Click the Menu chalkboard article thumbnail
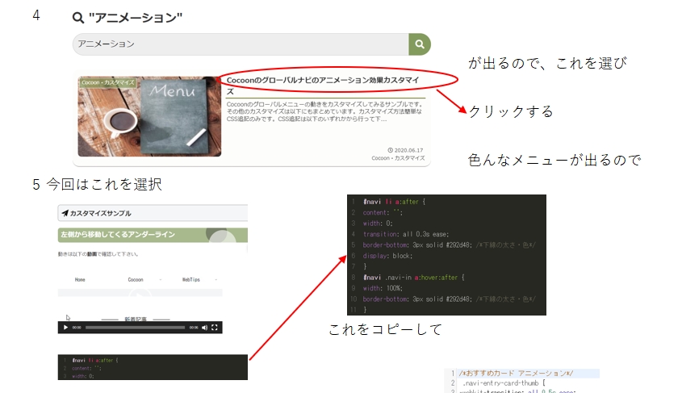The image size is (682, 393). coord(149,116)
